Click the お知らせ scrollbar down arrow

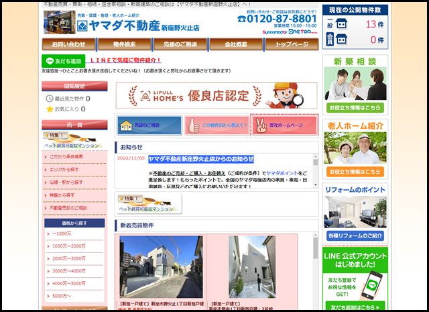pyautogui.click(x=315, y=185)
